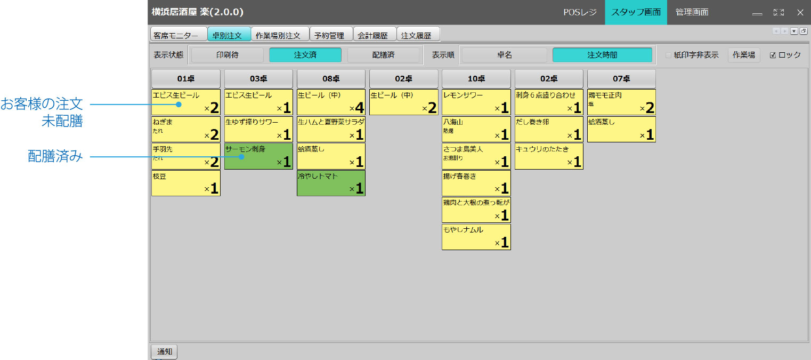Viewport: 811px width, 360px height.
Task: Select the 03卓 table header
Action: click(258, 78)
